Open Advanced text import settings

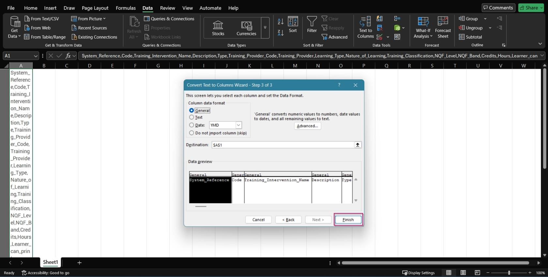(x=307, y=126)
